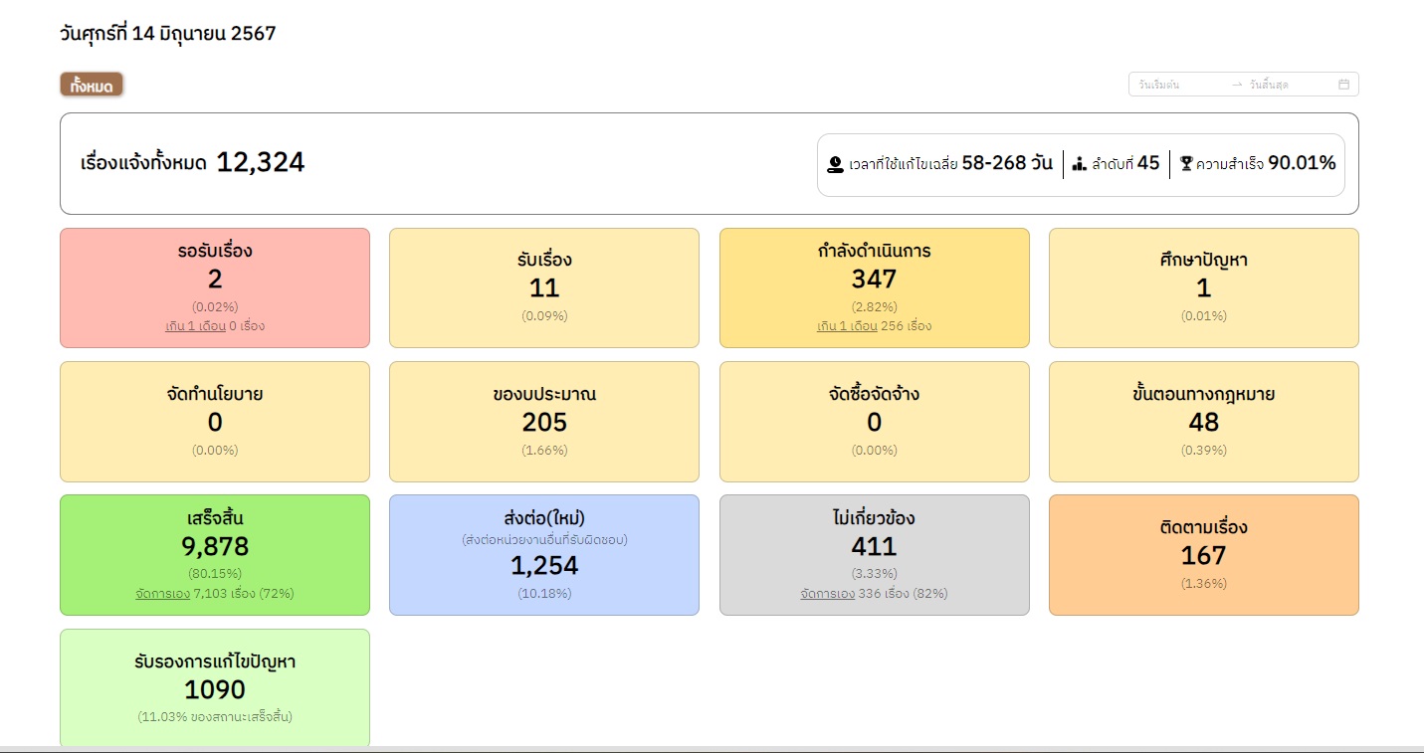Select the ของบประมาณ card showing 205
This screenshot has height=753, width=1424.
[x=544, y=421]
